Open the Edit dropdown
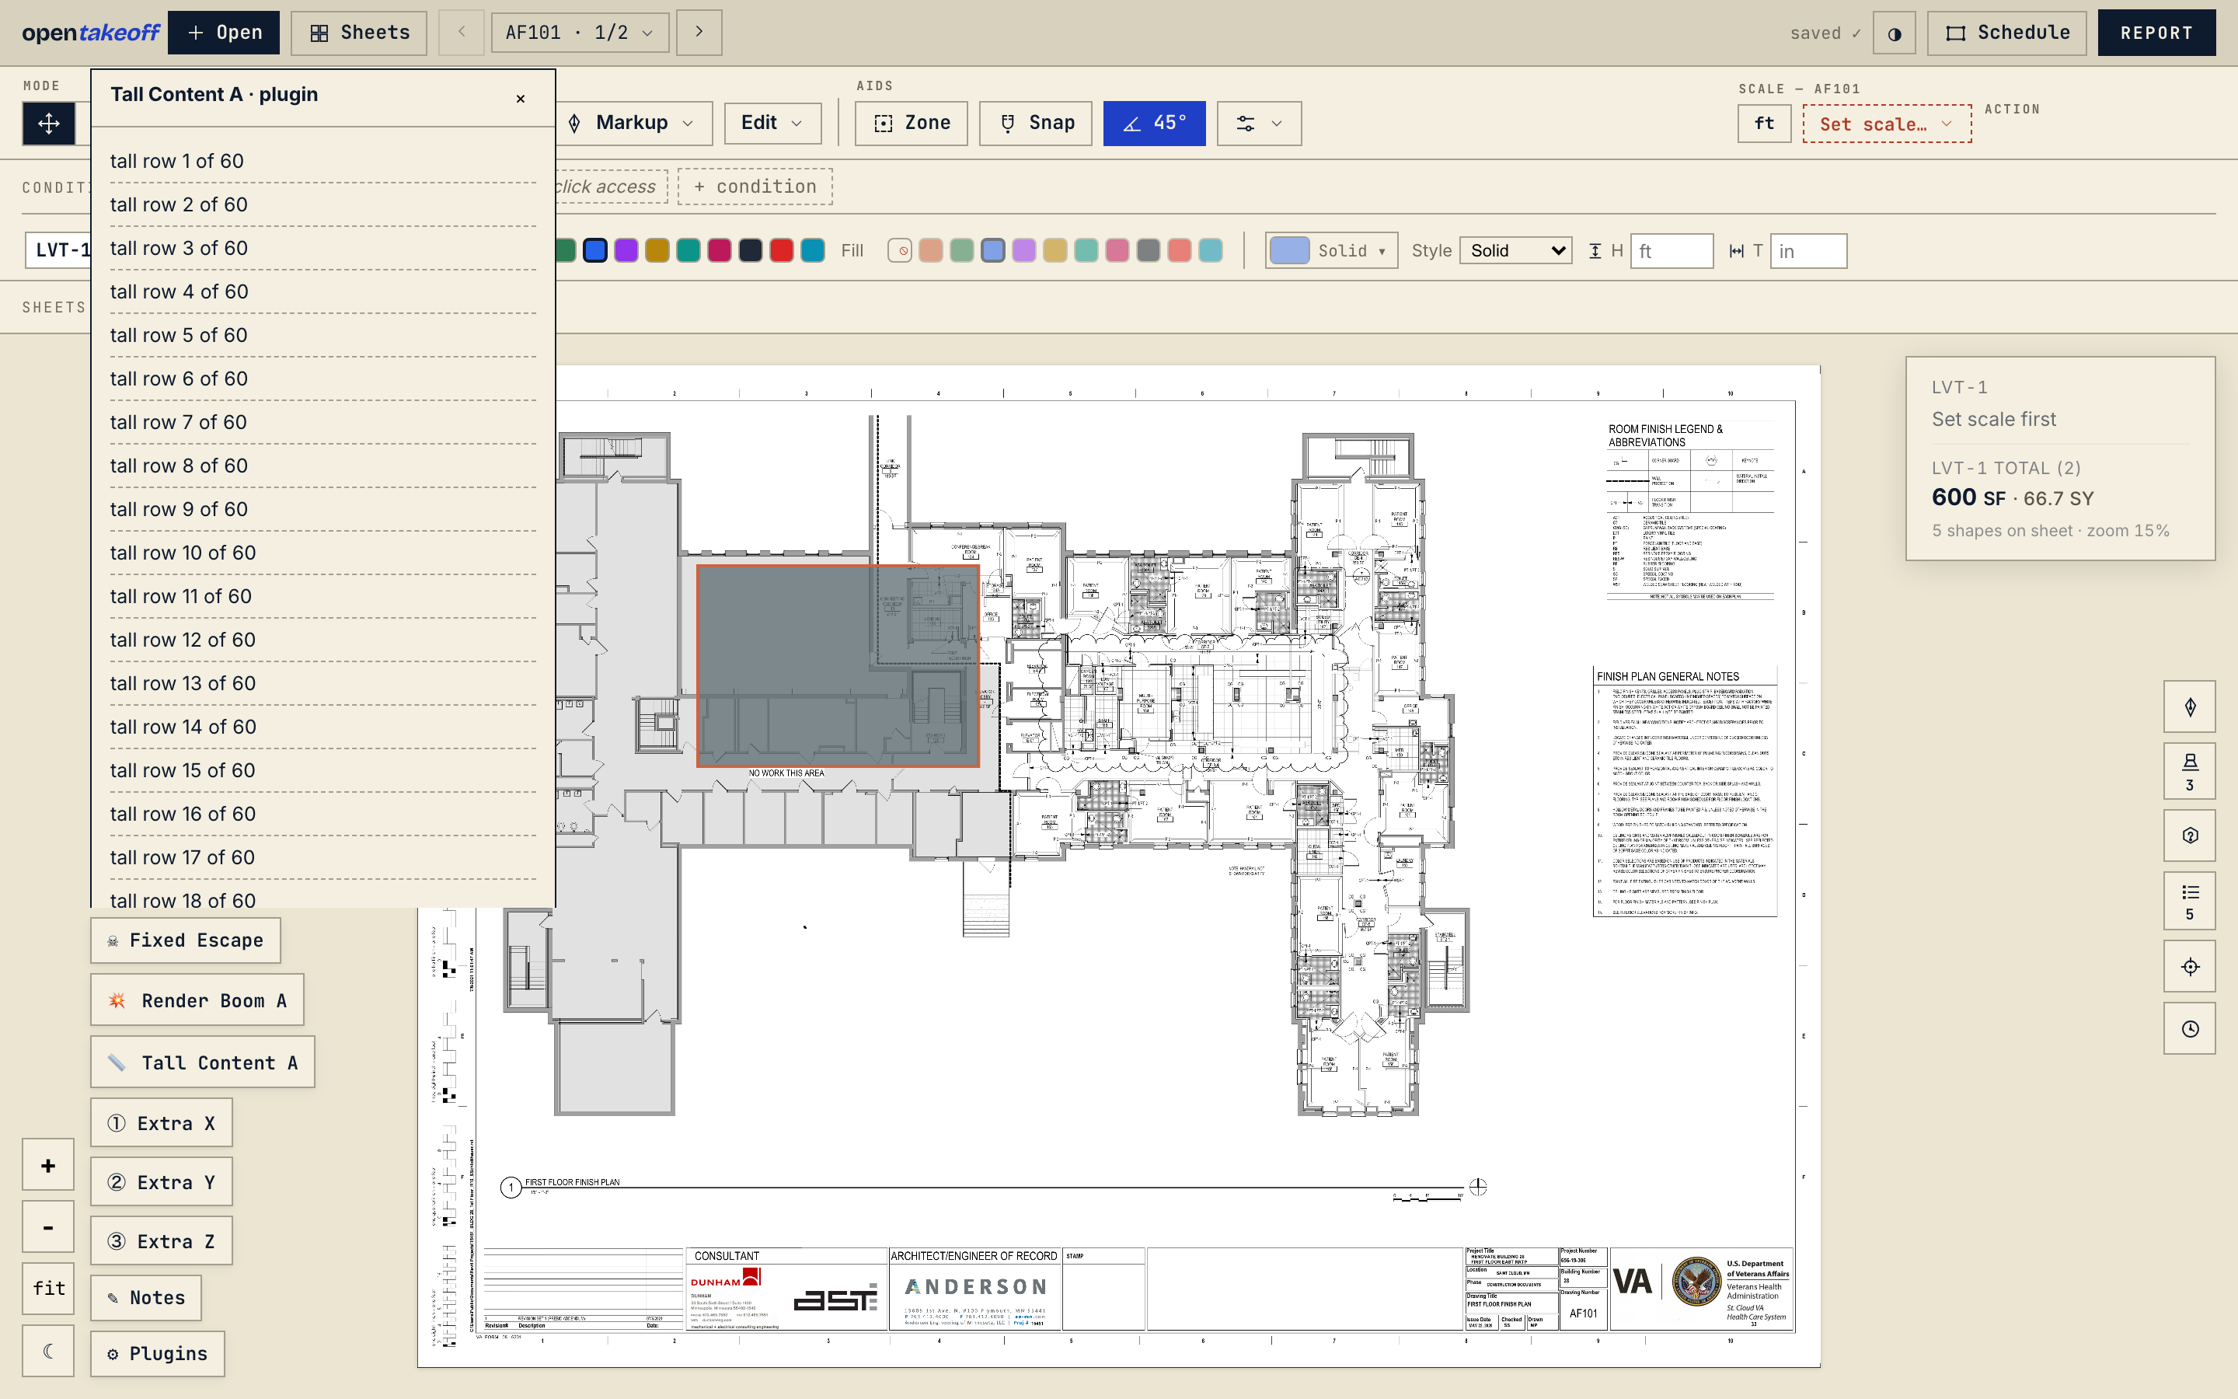This screenshot has height=1399, width=2238. pos(772,123)
